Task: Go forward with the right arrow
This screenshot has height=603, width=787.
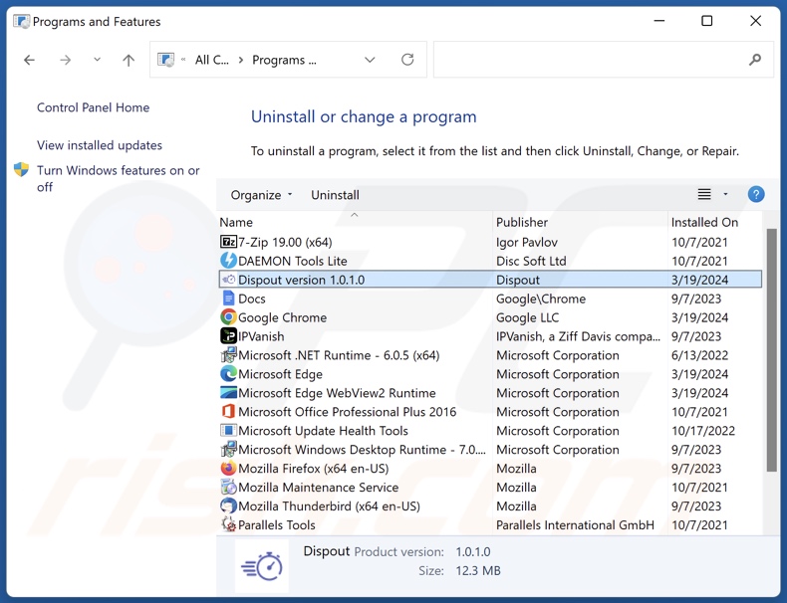Action: (65, 60)
